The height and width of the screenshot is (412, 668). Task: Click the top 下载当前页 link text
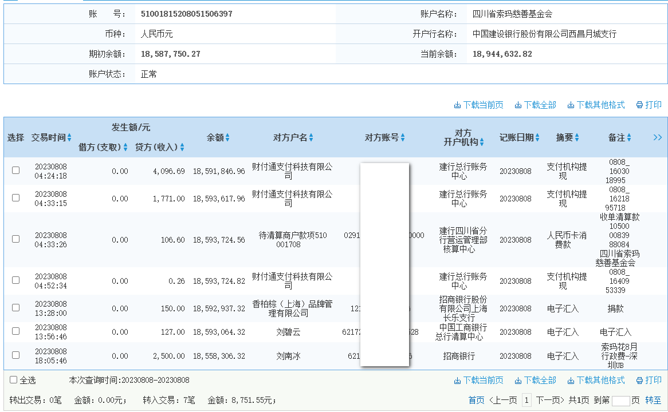(483, 105)
